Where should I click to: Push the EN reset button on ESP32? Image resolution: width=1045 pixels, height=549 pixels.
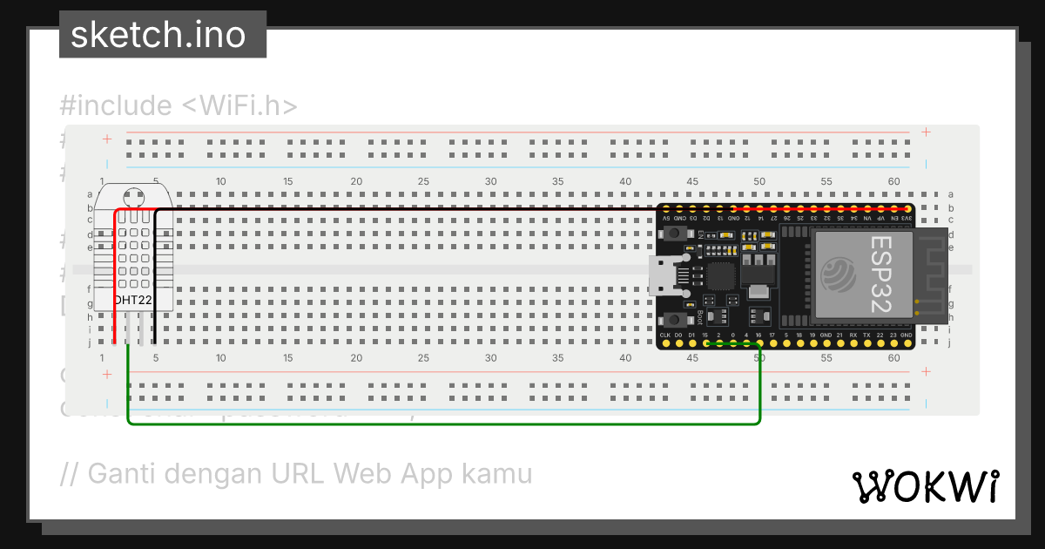675,234
